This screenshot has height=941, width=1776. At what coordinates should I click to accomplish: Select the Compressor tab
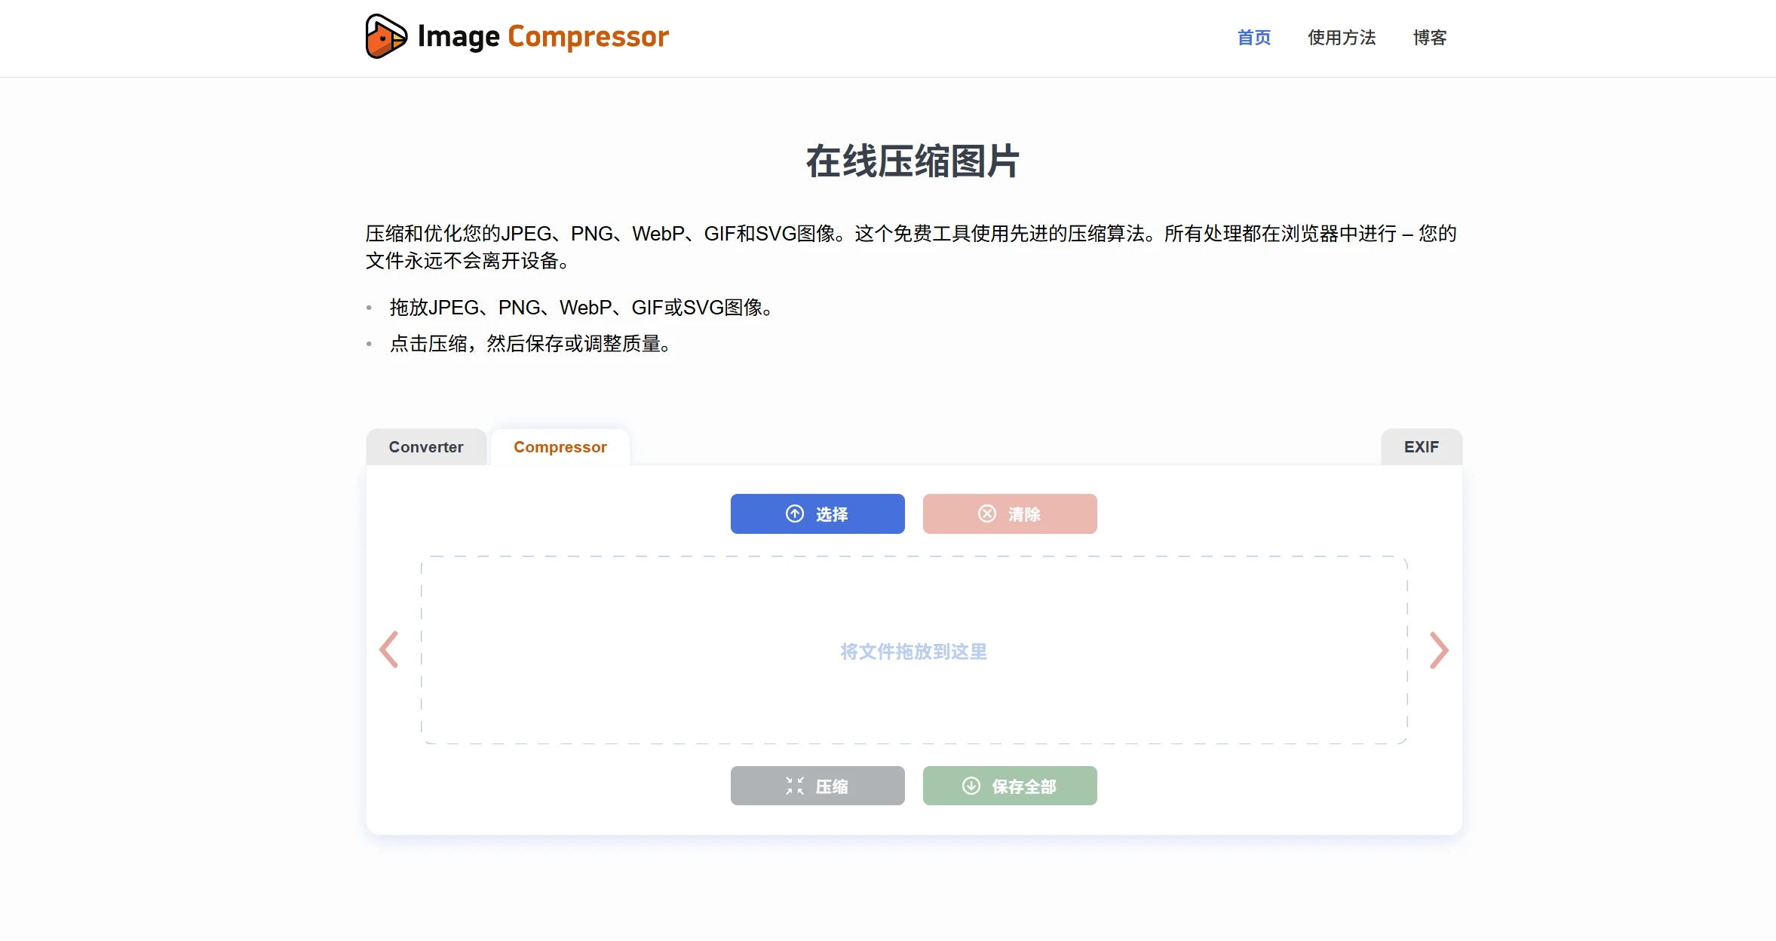(560, 447)
